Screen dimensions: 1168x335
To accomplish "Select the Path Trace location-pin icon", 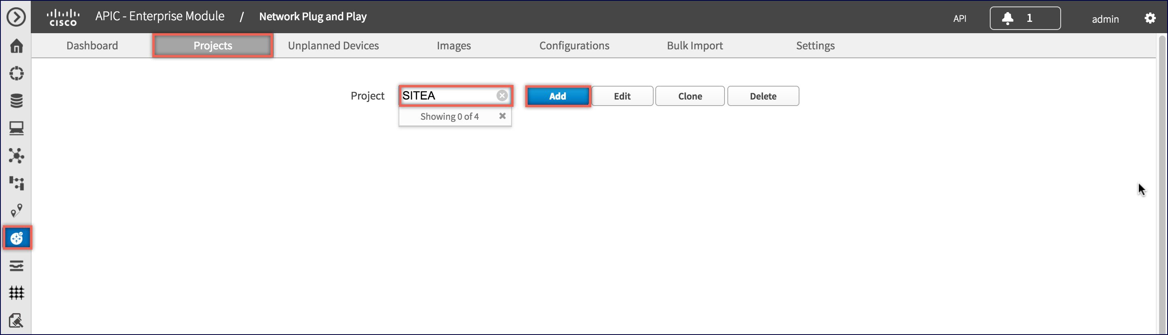I will point(17,210).
